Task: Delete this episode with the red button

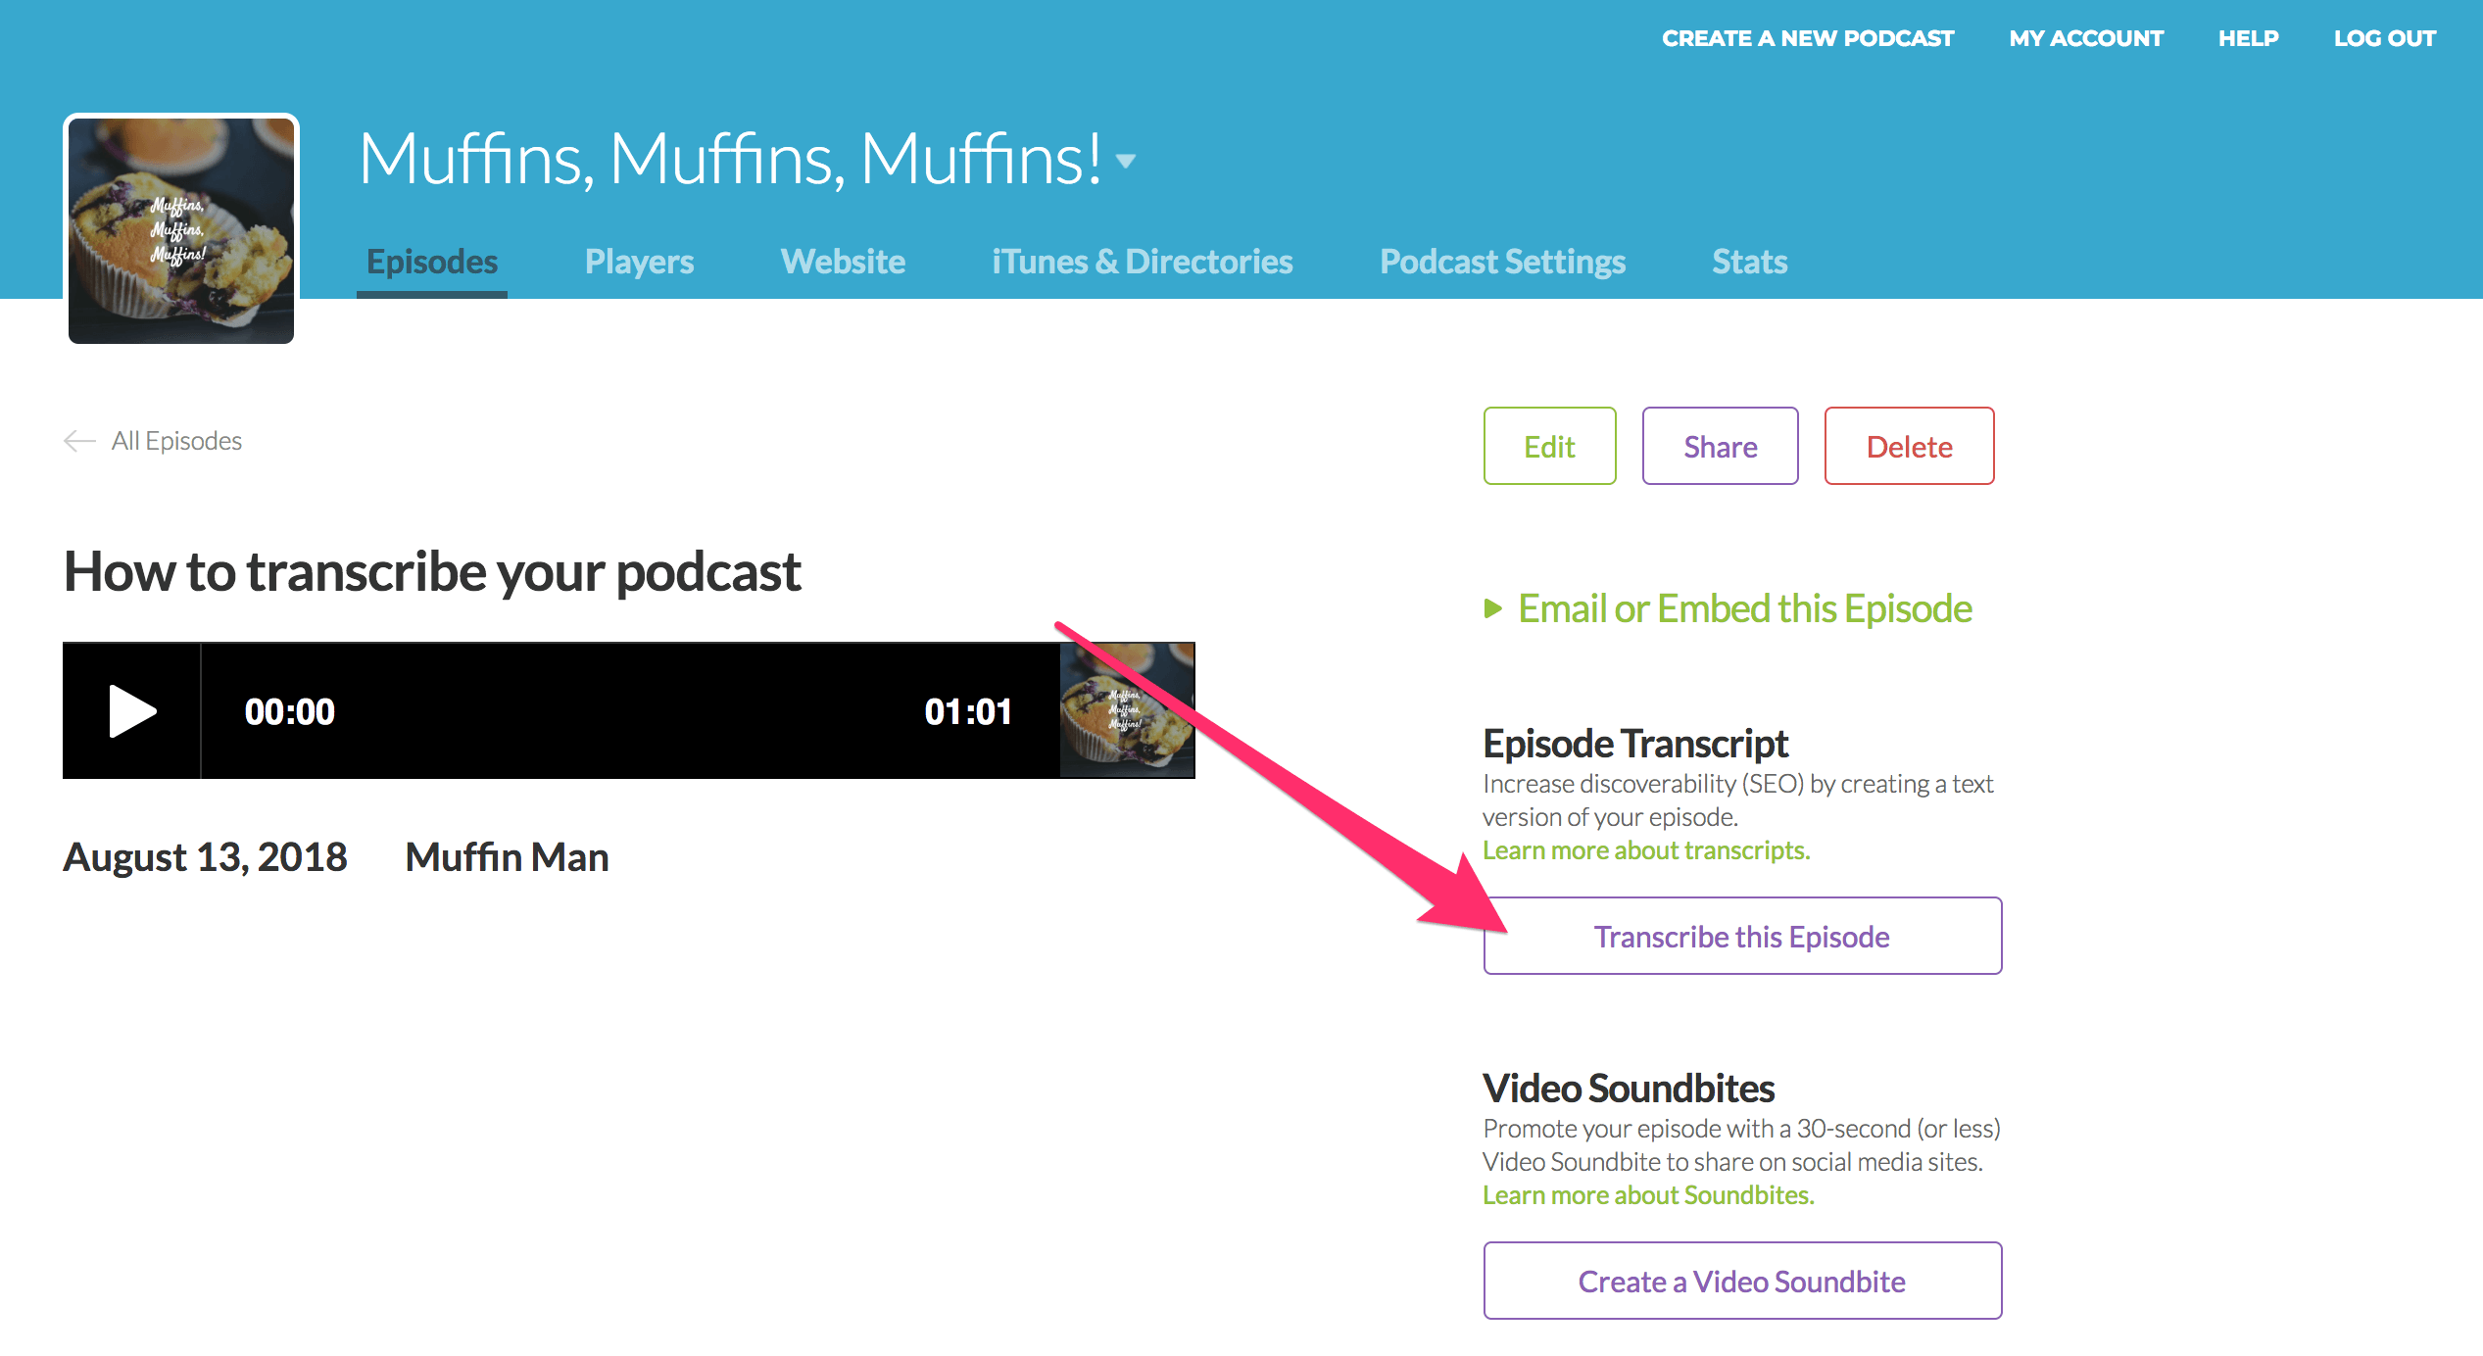Action: pos(1909,447)
